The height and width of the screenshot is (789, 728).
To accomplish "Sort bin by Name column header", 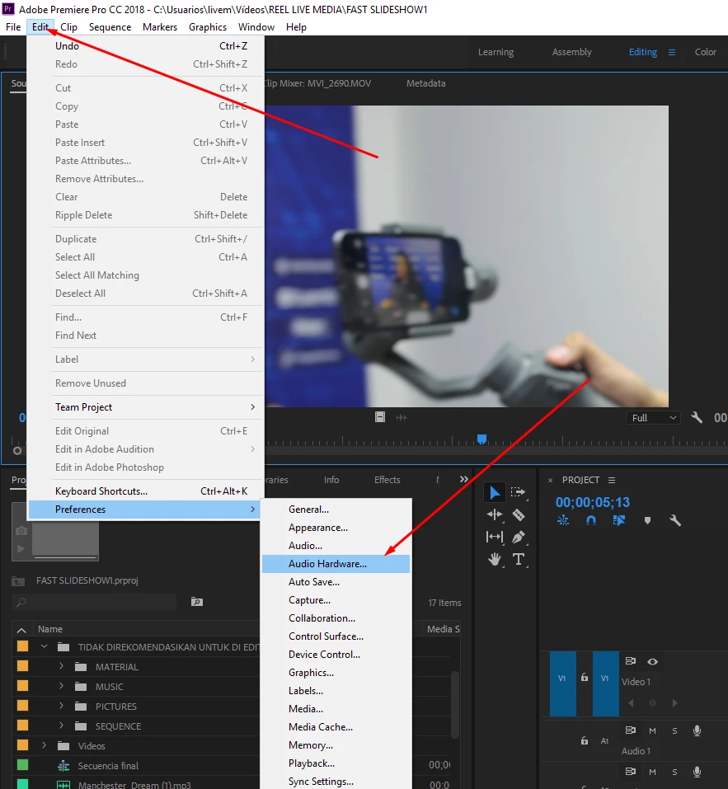I will 50,629.
